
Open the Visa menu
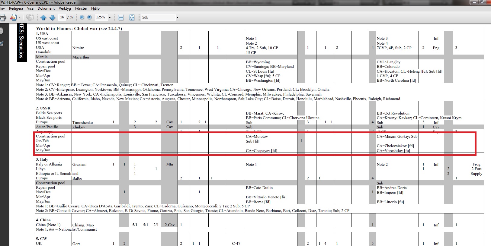30,8
